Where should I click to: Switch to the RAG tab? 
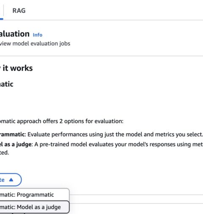tap(19, 11)
